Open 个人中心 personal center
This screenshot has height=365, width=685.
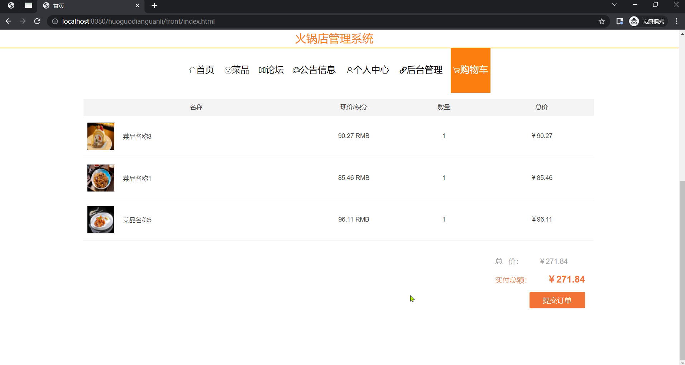point(368,70)
